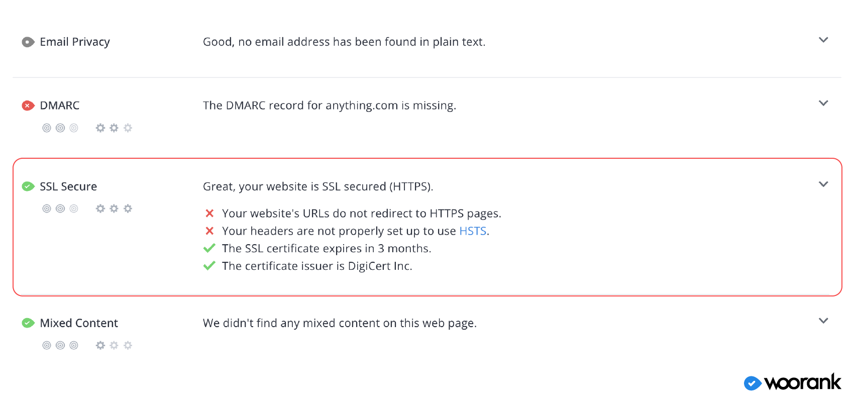854x406 pixels.
Task: Click the green check icon beside SSL Secure
Action: click(28, 187)
